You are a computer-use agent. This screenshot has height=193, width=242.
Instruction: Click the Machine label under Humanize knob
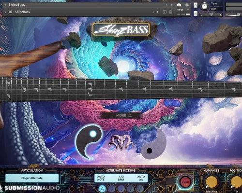point(212,192)
